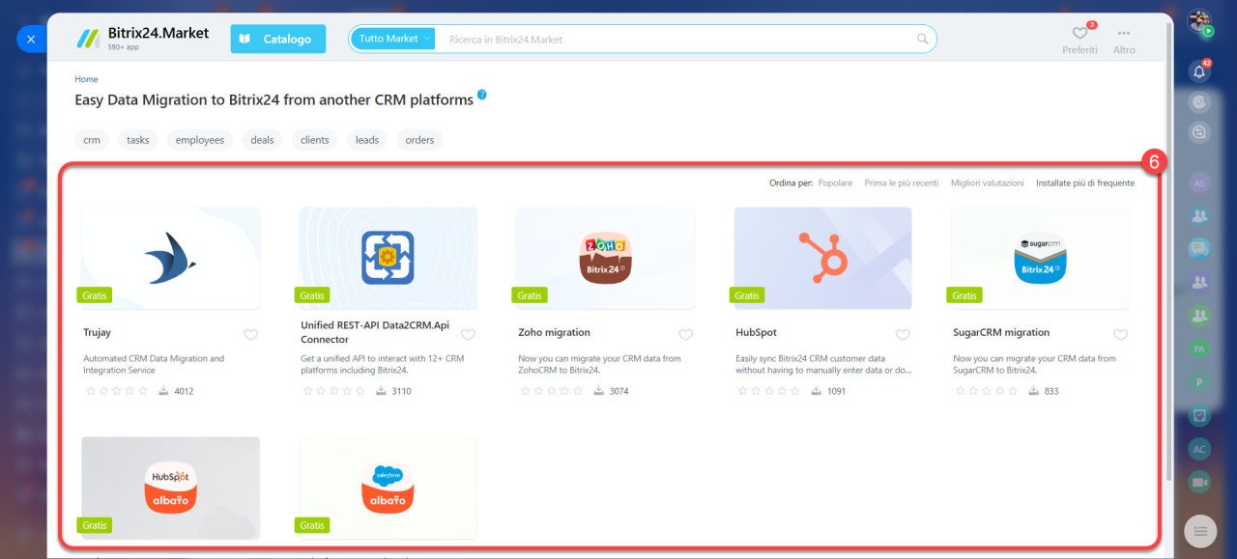
Task: Open the PA contact avatar in sidebar
Action: tap(1199, 349)
